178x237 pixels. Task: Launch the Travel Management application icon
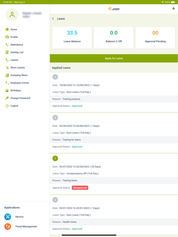tap(8, 226)
